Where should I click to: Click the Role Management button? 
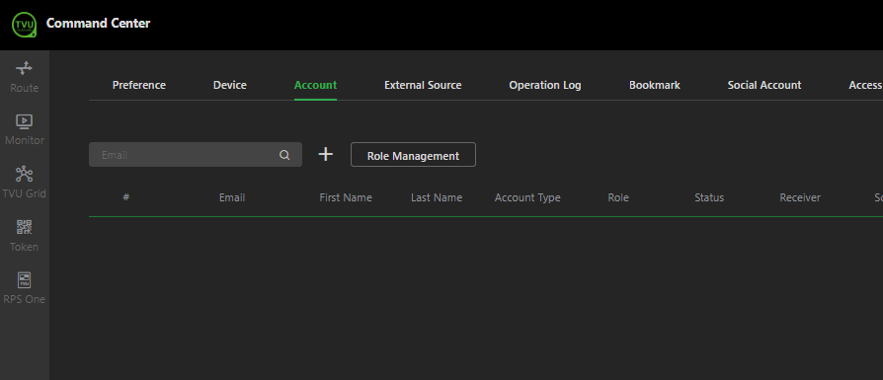pyautogui.click(x=413, y=155)
